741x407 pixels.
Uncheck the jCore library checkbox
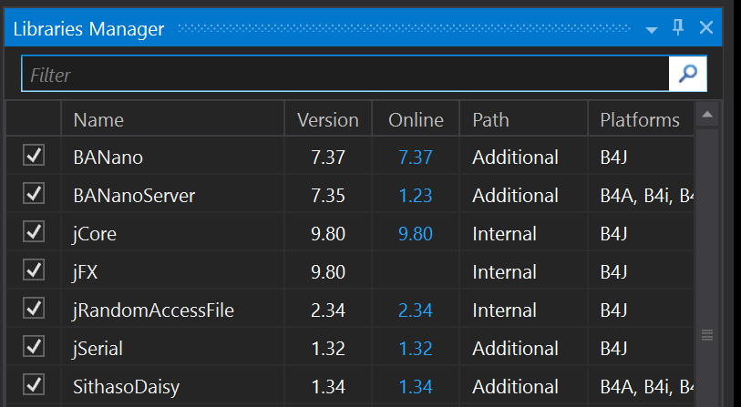pos(34,233)
